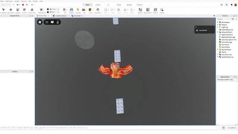Open the pause button dropdown arrow
Image resolution: width=238 pixels, height=134 pixels.
point(20,5)
